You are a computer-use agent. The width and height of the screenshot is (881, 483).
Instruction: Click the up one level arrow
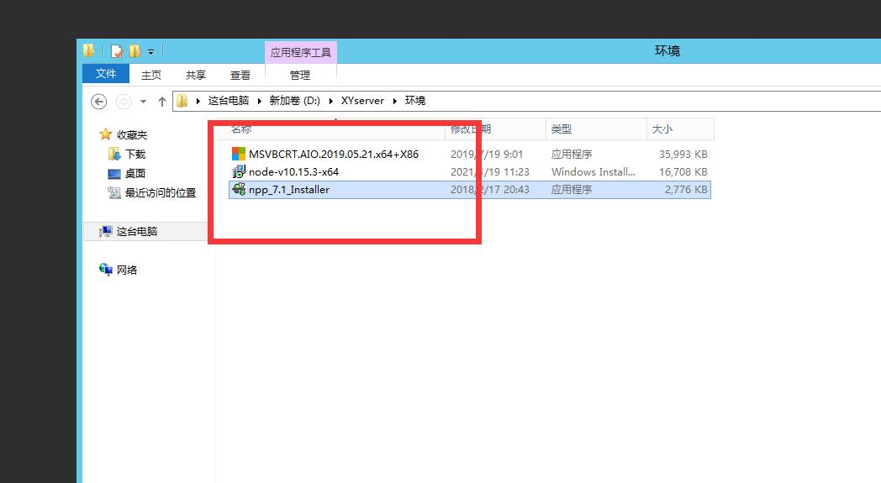tap(162, 101)
